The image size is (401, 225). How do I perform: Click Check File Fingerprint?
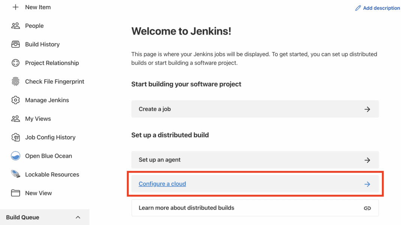[x=54, y=81]
